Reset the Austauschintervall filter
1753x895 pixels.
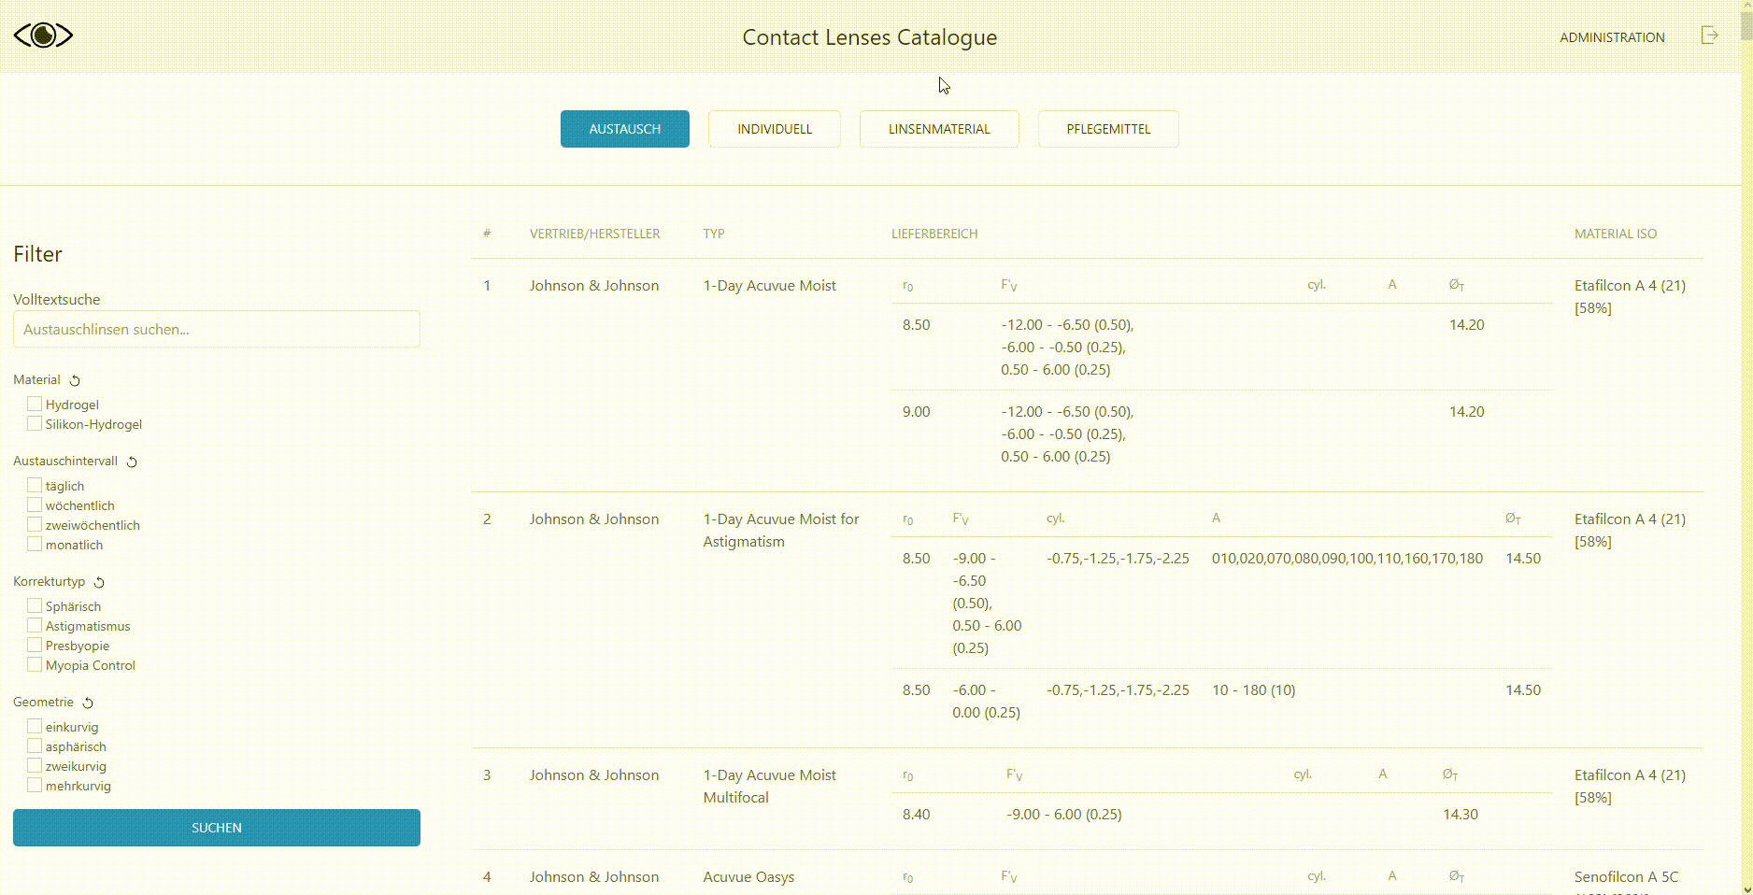[132, 462]
